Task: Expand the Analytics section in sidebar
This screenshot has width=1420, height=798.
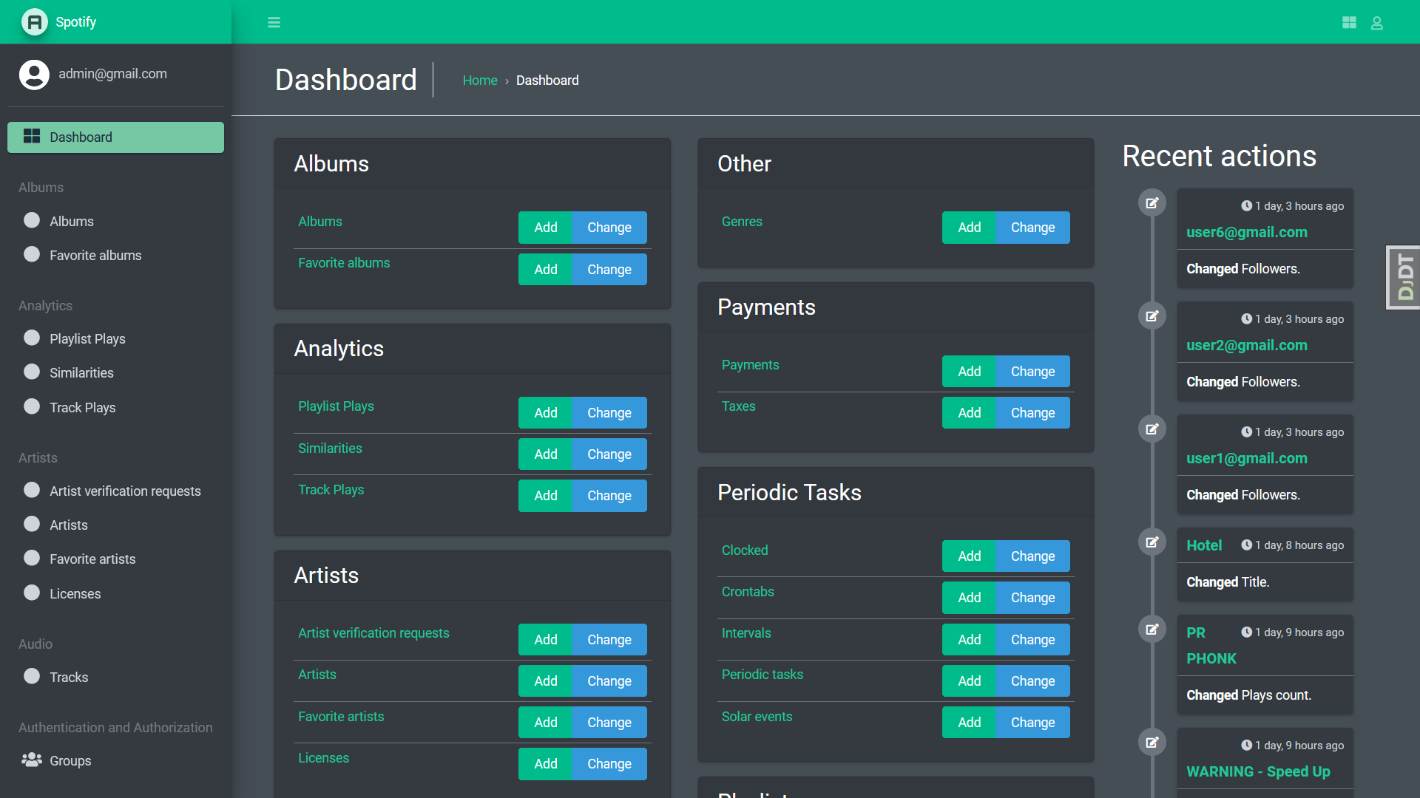Action: coord(46,306)
